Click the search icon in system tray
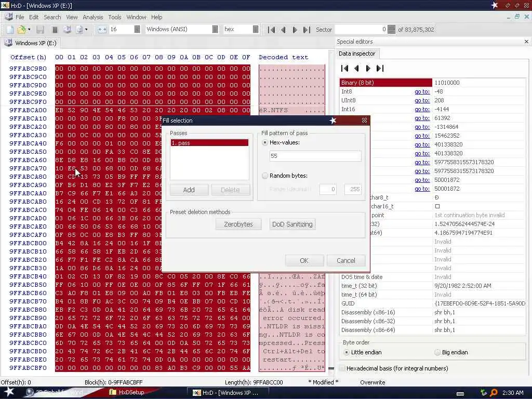The width and height of the screenshot is (532, 399). point(494,393)
